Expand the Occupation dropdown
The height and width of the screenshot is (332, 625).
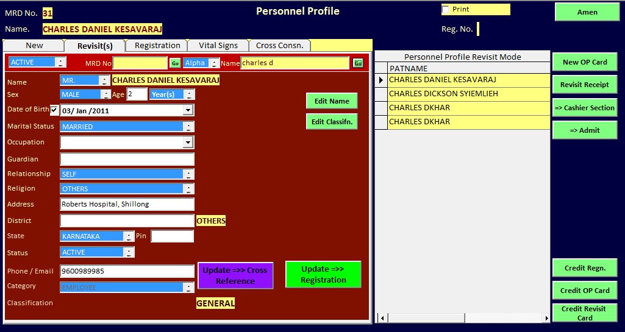[188, 142]
